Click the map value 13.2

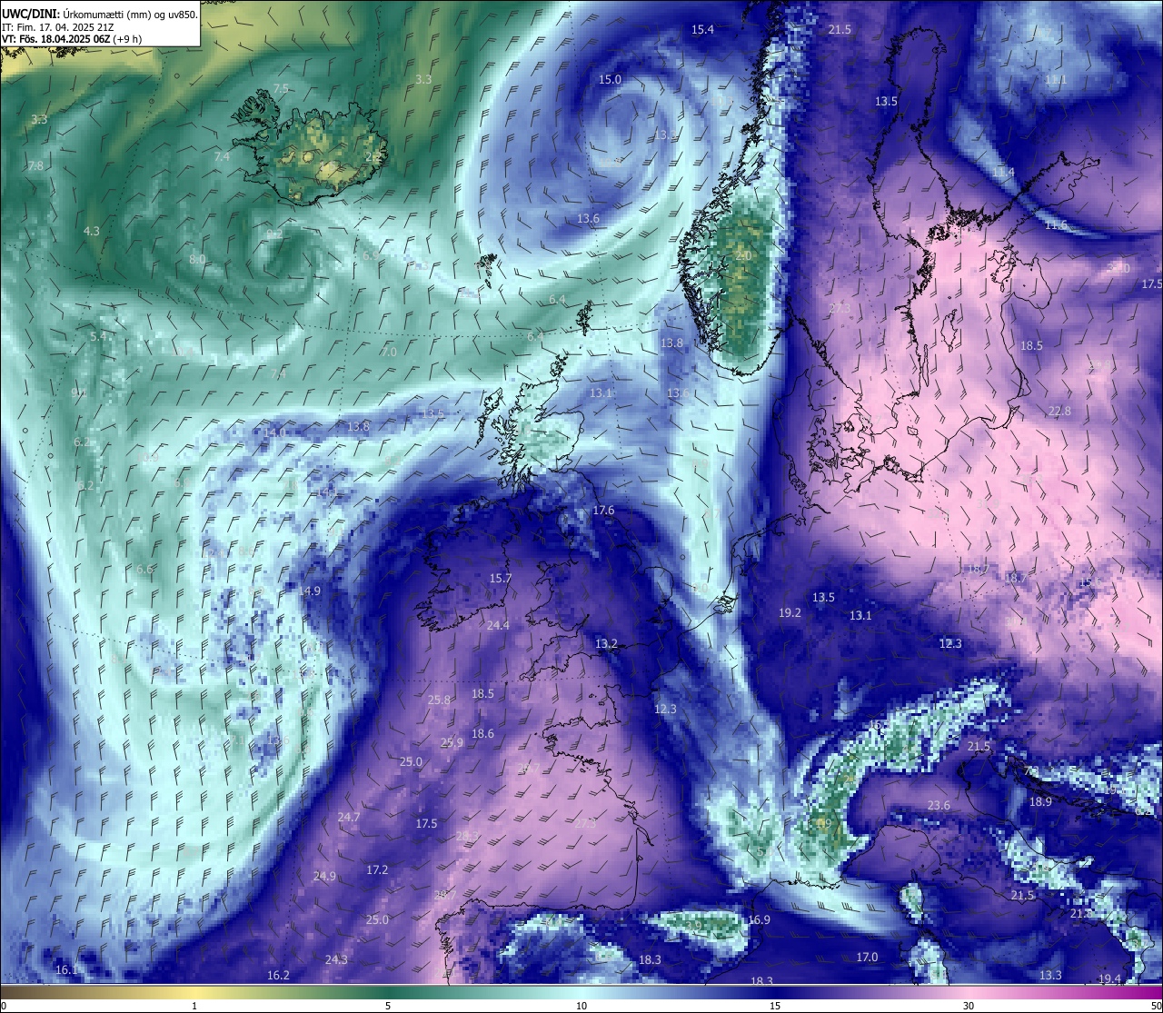pyautogui.click(x=606, y=644)
